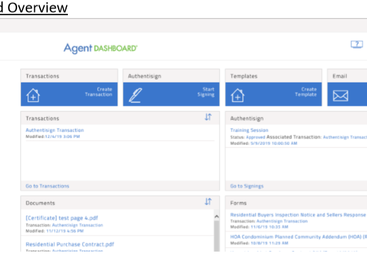This screenshot has width=367, height=278.
Task: Click the Documents panel header
Action: [x=120, y=203]
